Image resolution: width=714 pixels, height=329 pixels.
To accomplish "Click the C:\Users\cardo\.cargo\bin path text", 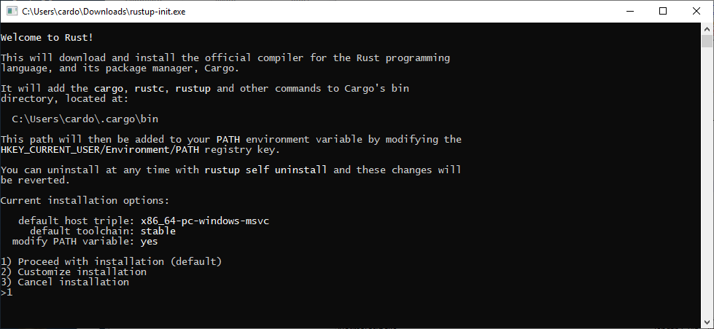I will pyautogui.click(x=85, y=119).
